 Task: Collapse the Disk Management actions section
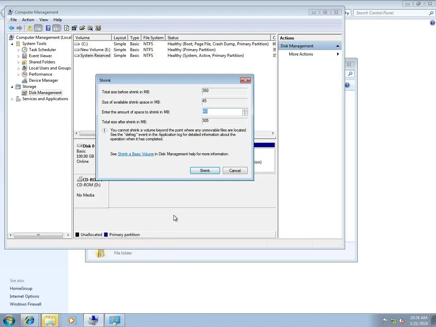point(338,46)
